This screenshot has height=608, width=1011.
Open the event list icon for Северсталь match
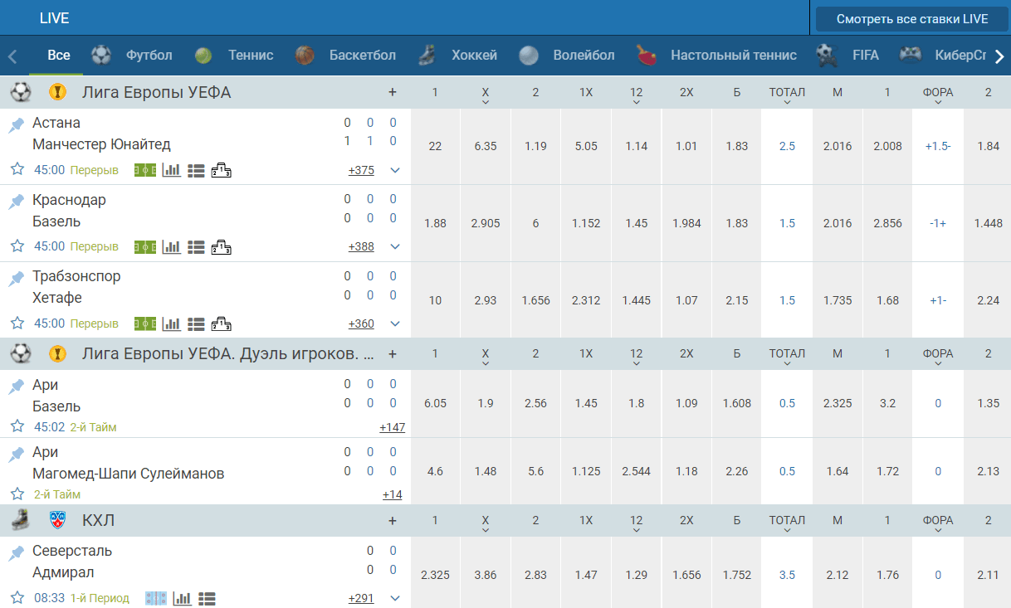[x=207, y=598]
